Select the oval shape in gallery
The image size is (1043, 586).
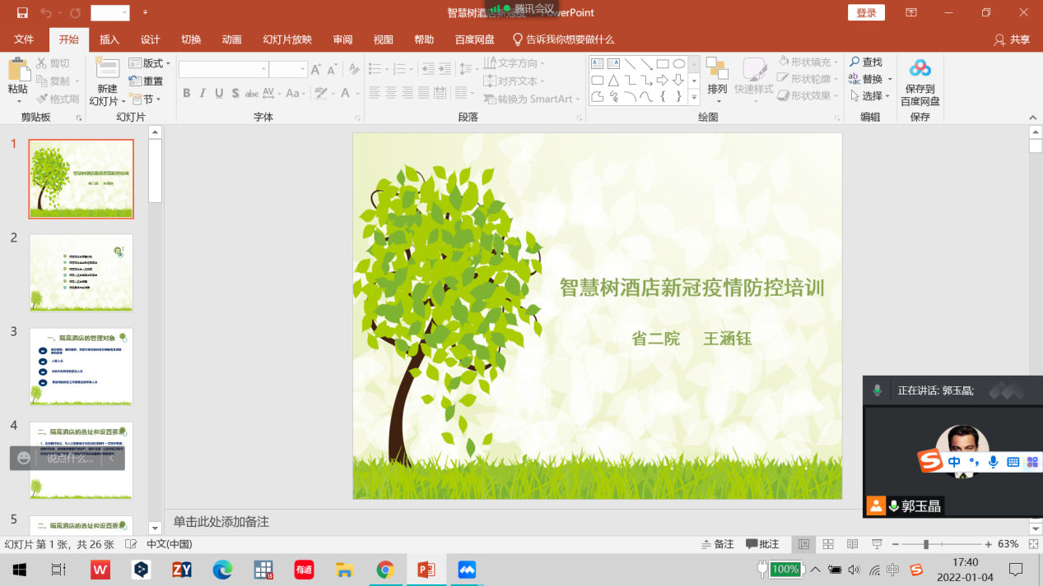[x=678, y=63]
